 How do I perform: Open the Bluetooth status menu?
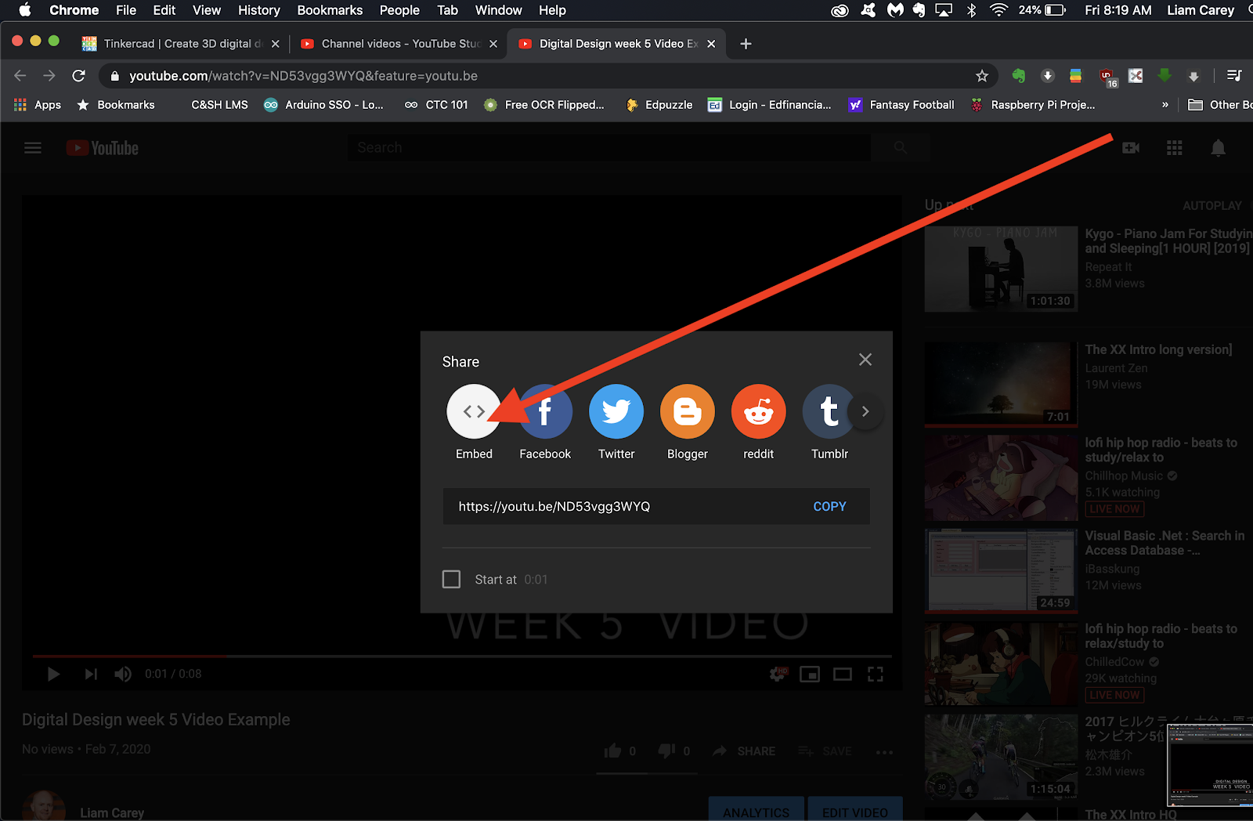click(971, 10)
